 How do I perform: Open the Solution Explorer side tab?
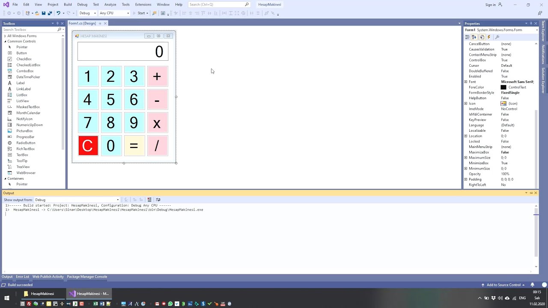[543, 80]
